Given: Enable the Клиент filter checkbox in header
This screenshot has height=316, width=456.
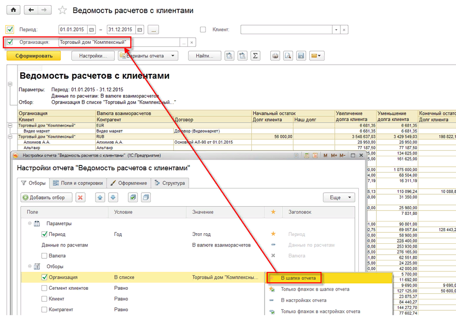Looking at the screenshot, I should click(203, 30).
